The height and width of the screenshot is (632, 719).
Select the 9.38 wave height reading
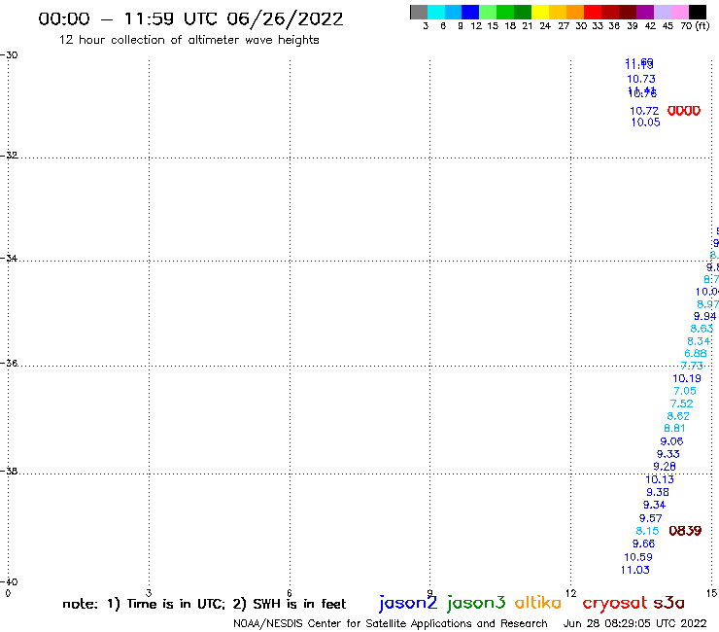coord(658,492)
